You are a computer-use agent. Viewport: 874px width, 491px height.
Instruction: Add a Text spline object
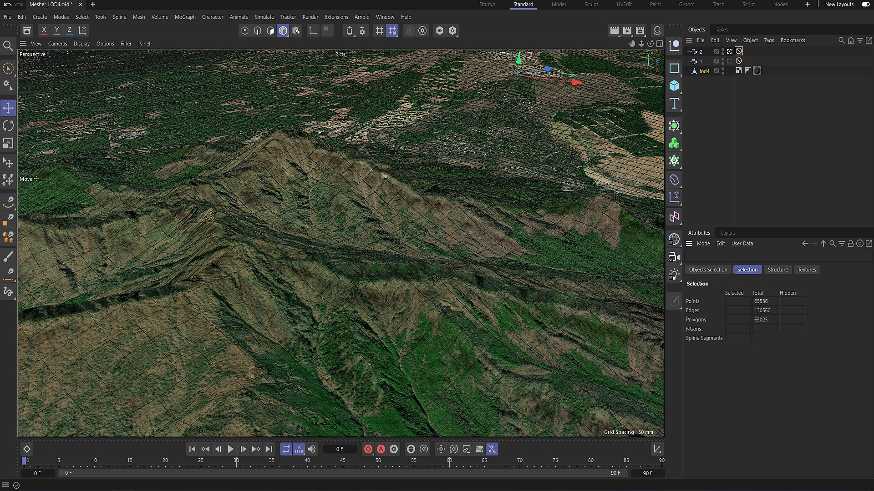click(674, 104)
